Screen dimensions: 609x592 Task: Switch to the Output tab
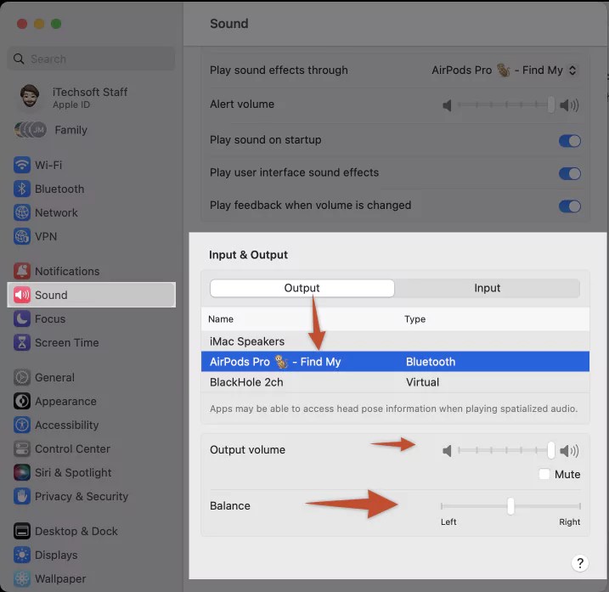click(302, 288)
